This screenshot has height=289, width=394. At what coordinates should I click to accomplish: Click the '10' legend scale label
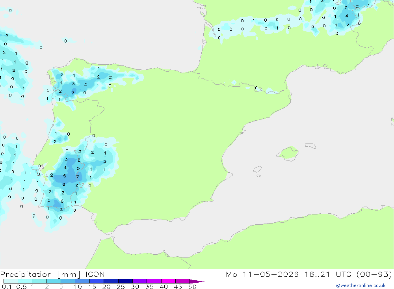click(78, 287)
